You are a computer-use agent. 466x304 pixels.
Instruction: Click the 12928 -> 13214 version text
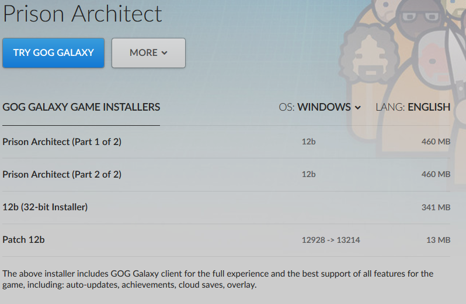[331, 240]
